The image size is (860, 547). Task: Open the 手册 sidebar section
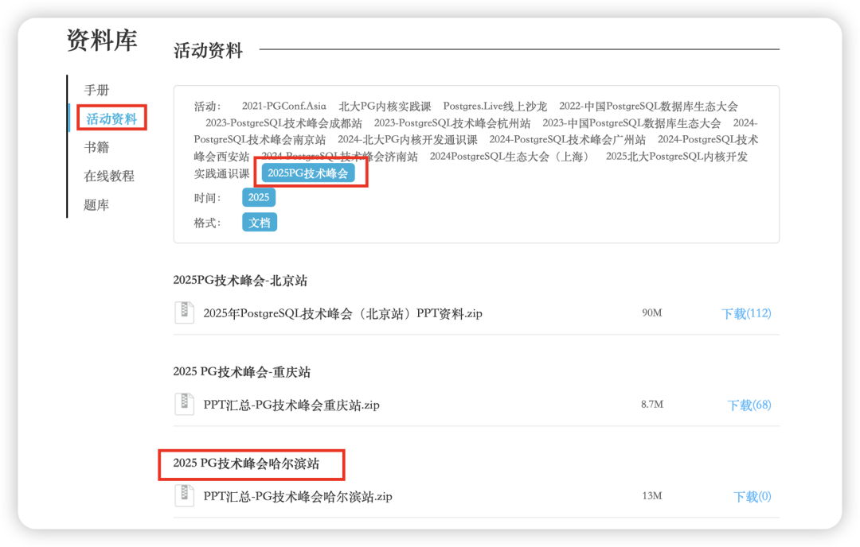(96, 90)
